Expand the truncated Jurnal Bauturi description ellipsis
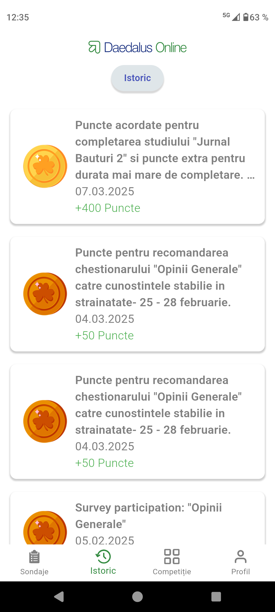Image resolution: width=275 pixels, height=612 pixels. (251, 175)
